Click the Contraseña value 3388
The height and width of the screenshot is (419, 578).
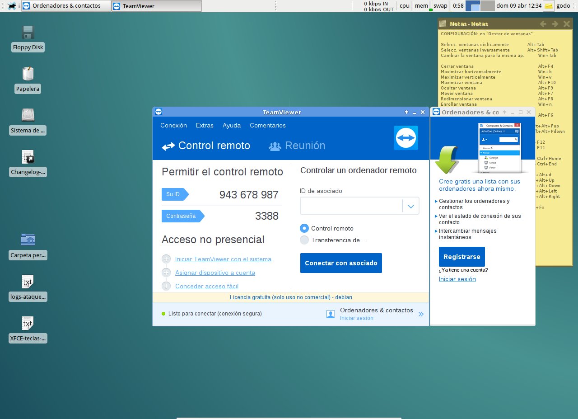[267, 216]
